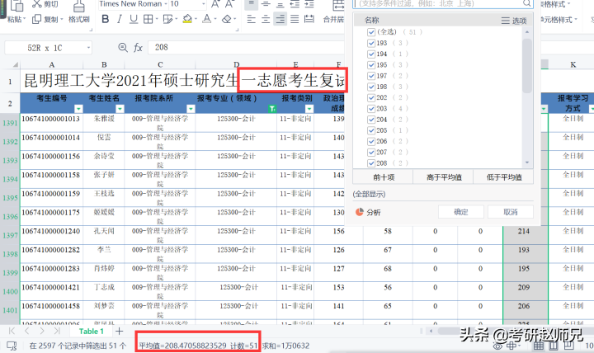This screenshot has width=594, height=353.
Task: Click the clear format eraser icon
Action: click(x=227, y=19)
